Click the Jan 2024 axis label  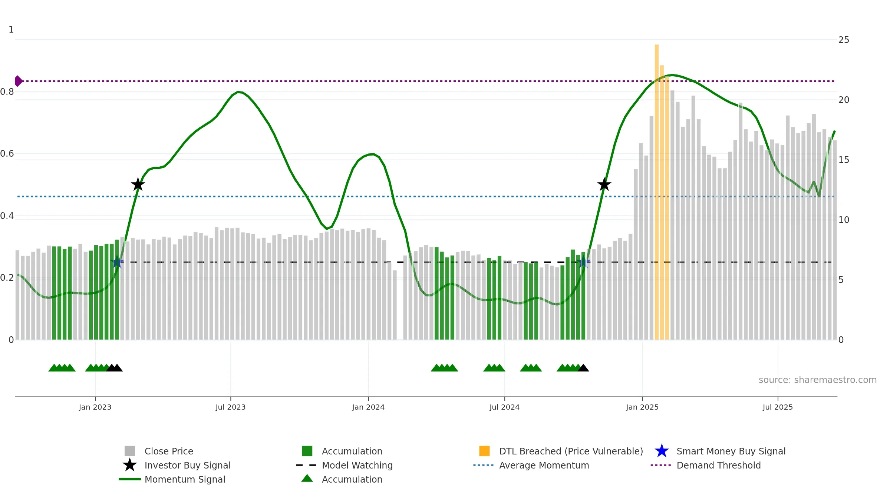[368, 407]
